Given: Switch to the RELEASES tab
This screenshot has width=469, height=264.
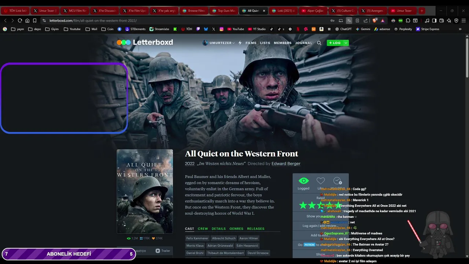Looking at the screenshot, I should pos(256,229).
